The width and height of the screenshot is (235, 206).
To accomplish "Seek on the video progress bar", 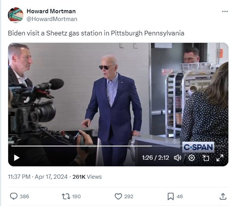I will pos(118,146).
